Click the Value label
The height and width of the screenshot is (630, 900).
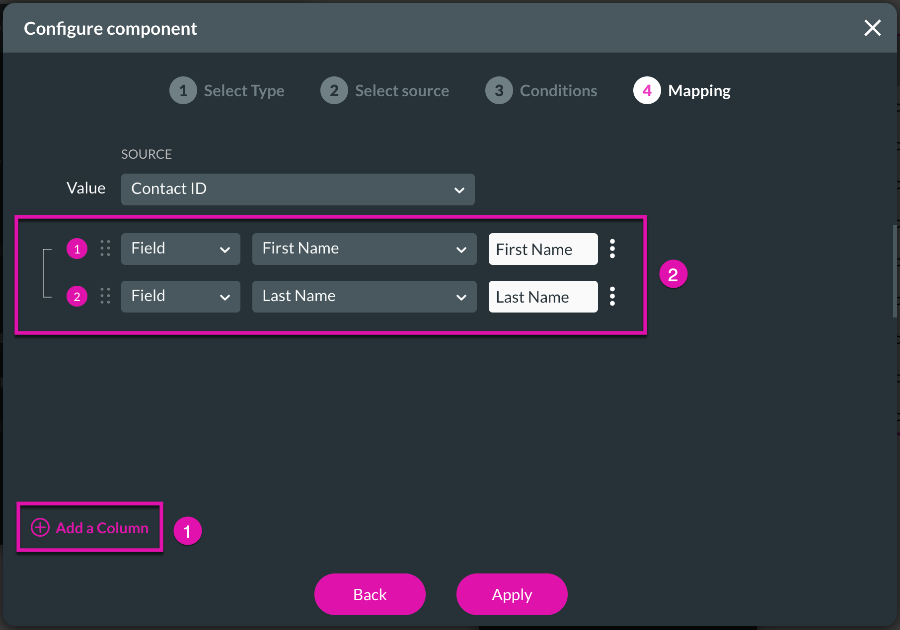point(86,188)
